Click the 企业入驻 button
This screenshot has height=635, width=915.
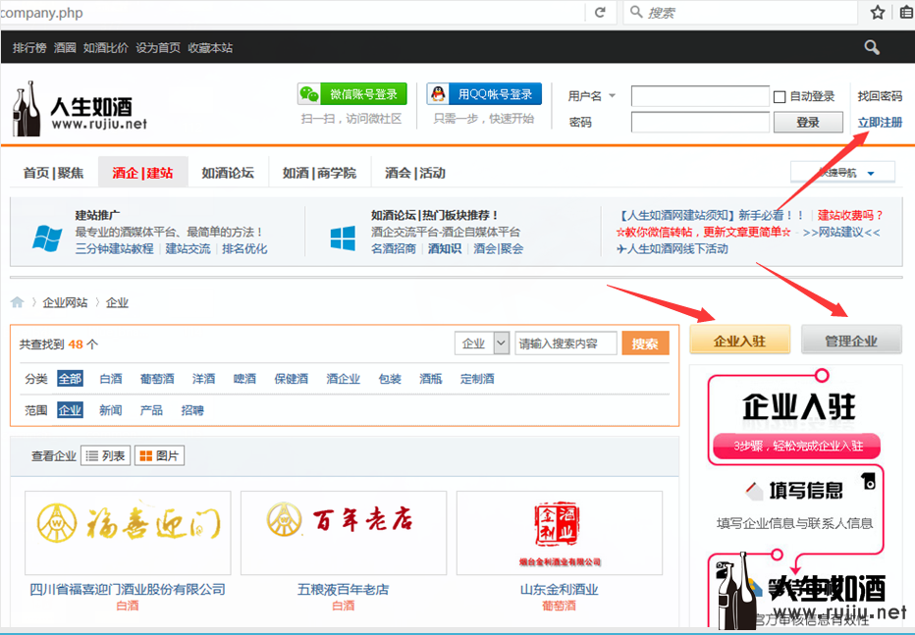[x=739, y=341]
